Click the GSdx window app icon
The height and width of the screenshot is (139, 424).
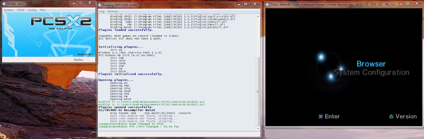[267, 5]
